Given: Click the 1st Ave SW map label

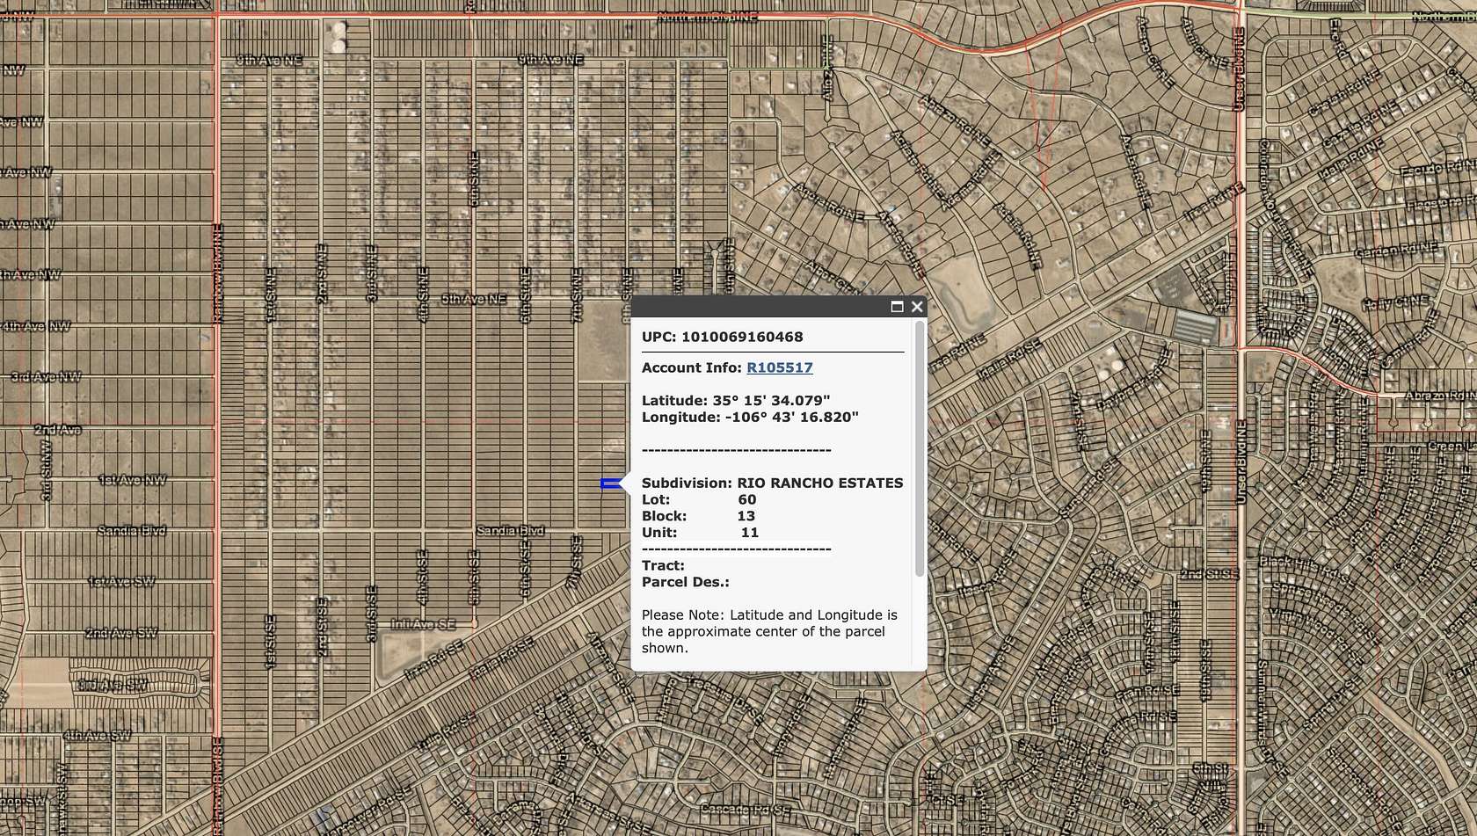Looking at the screenshot, I should click(x=121, y=582).
